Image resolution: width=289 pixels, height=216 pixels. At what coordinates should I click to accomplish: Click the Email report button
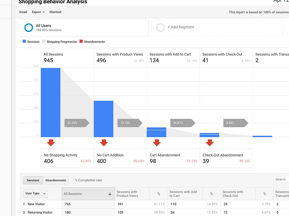(x=23, y=12)
